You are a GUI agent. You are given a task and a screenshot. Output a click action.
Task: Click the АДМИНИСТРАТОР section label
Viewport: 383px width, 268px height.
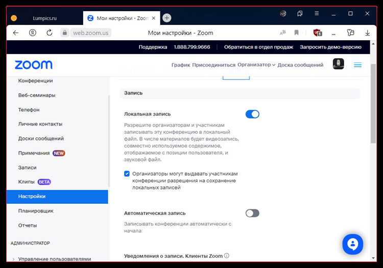tap(30, 243)
